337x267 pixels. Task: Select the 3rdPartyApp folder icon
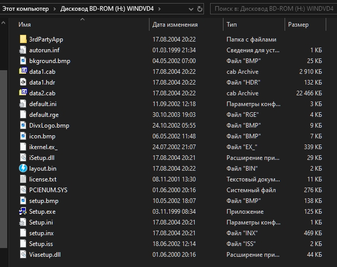(x=23, y=39)
